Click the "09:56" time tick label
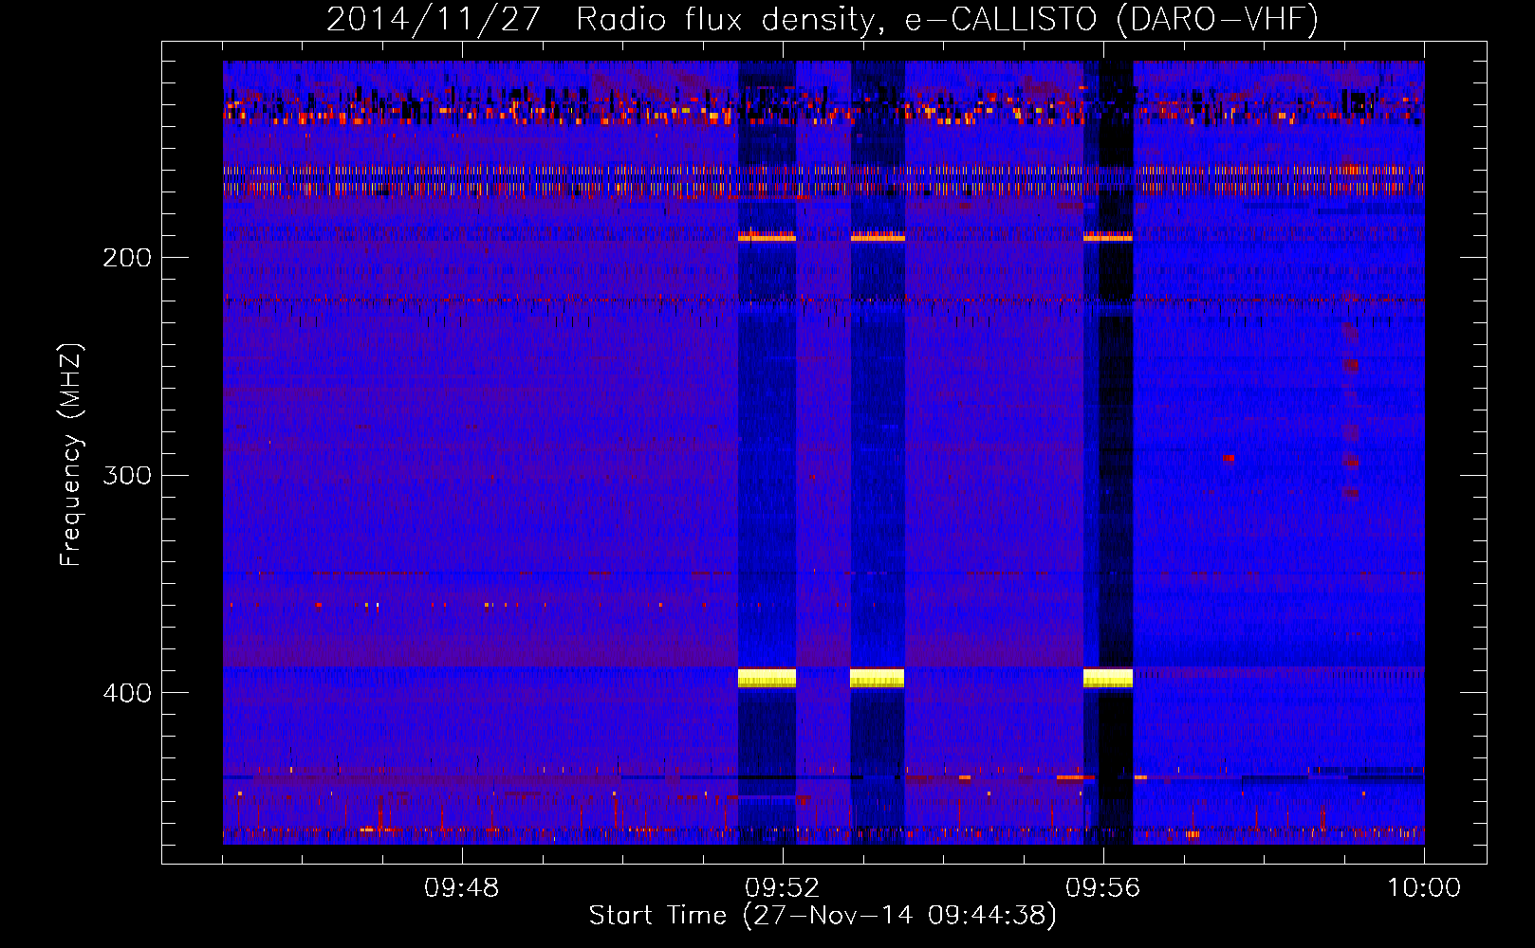 click(x=1103, y=888)
